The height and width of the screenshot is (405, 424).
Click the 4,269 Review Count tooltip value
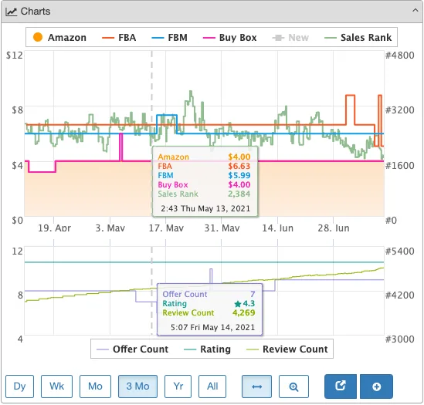[243, 313]
